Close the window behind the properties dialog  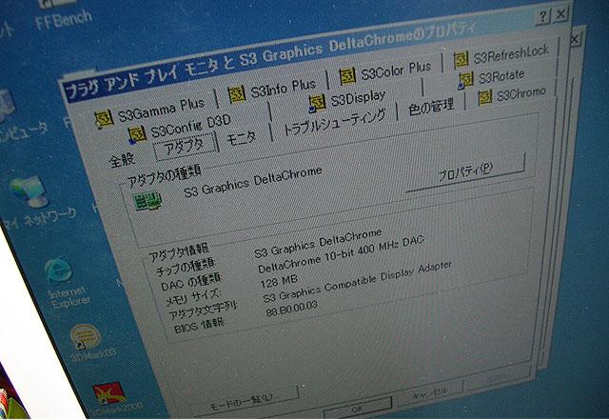575,39
